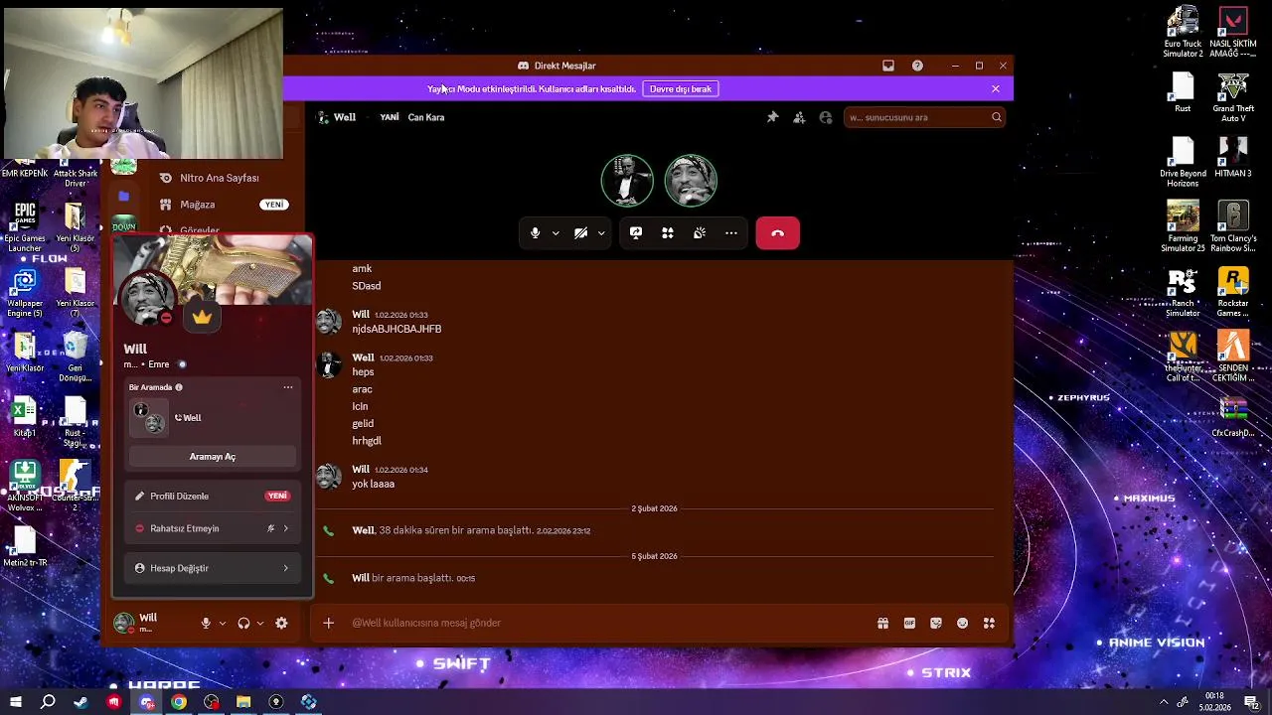The image size is (1272, 715).
Task: Click message text 'yok laaaa'
Action: coord(373,484)
